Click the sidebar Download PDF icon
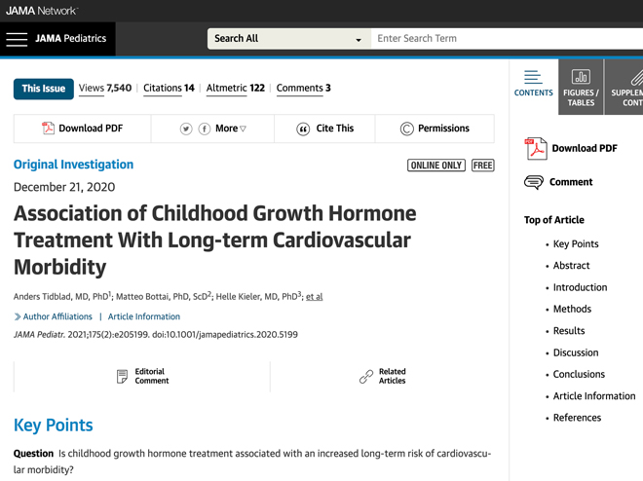Screen dimensions: 643x481 click(536, 148)
